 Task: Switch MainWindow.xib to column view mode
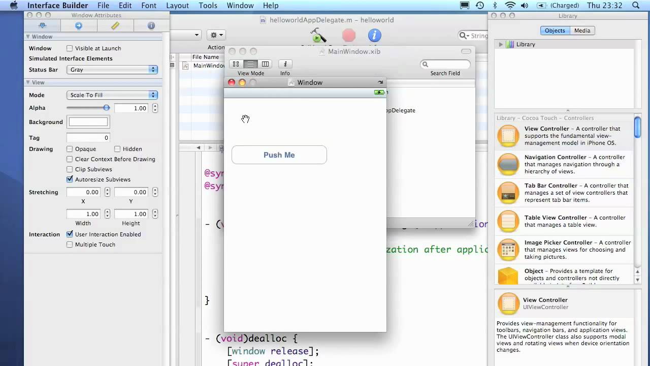point(265,64)
